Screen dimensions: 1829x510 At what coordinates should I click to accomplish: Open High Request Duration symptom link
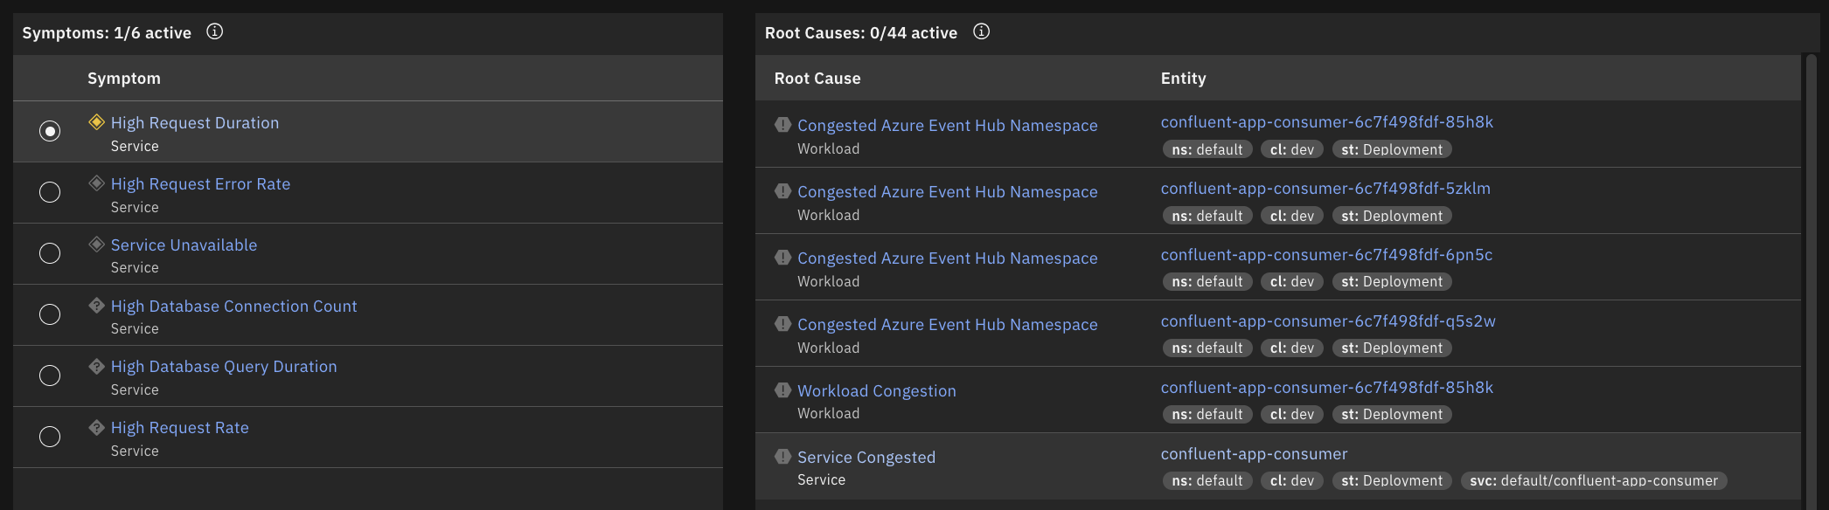(x=195, y=123)
